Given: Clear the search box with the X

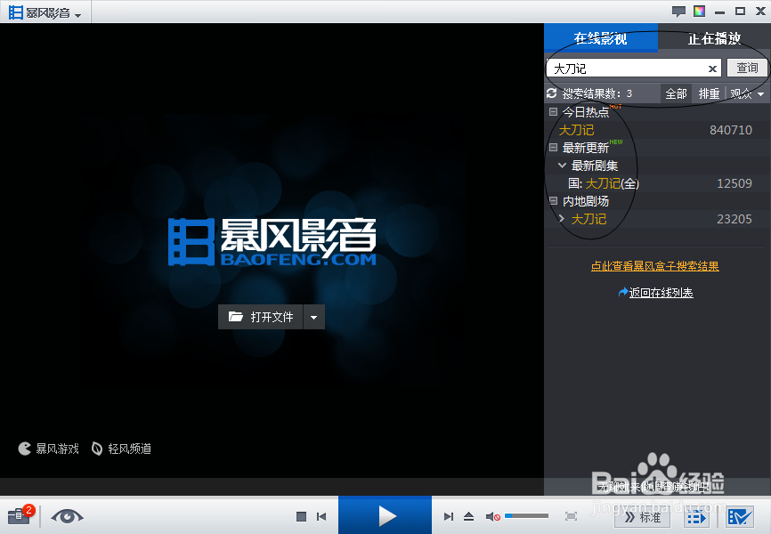Looking at the screenshot, I should pyautogui.click(x=712, y=69).
